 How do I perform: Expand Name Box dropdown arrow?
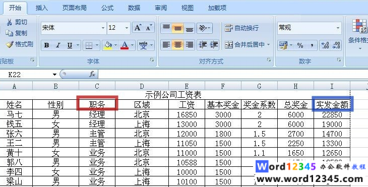[x=54, y=75]
